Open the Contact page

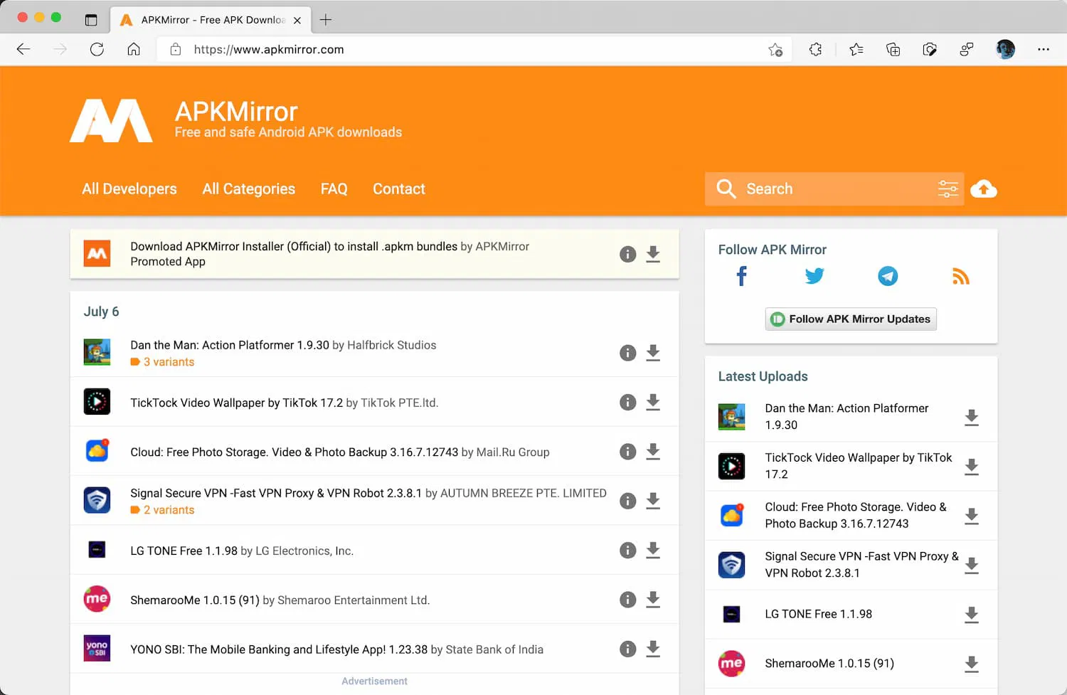coord(399,189)
